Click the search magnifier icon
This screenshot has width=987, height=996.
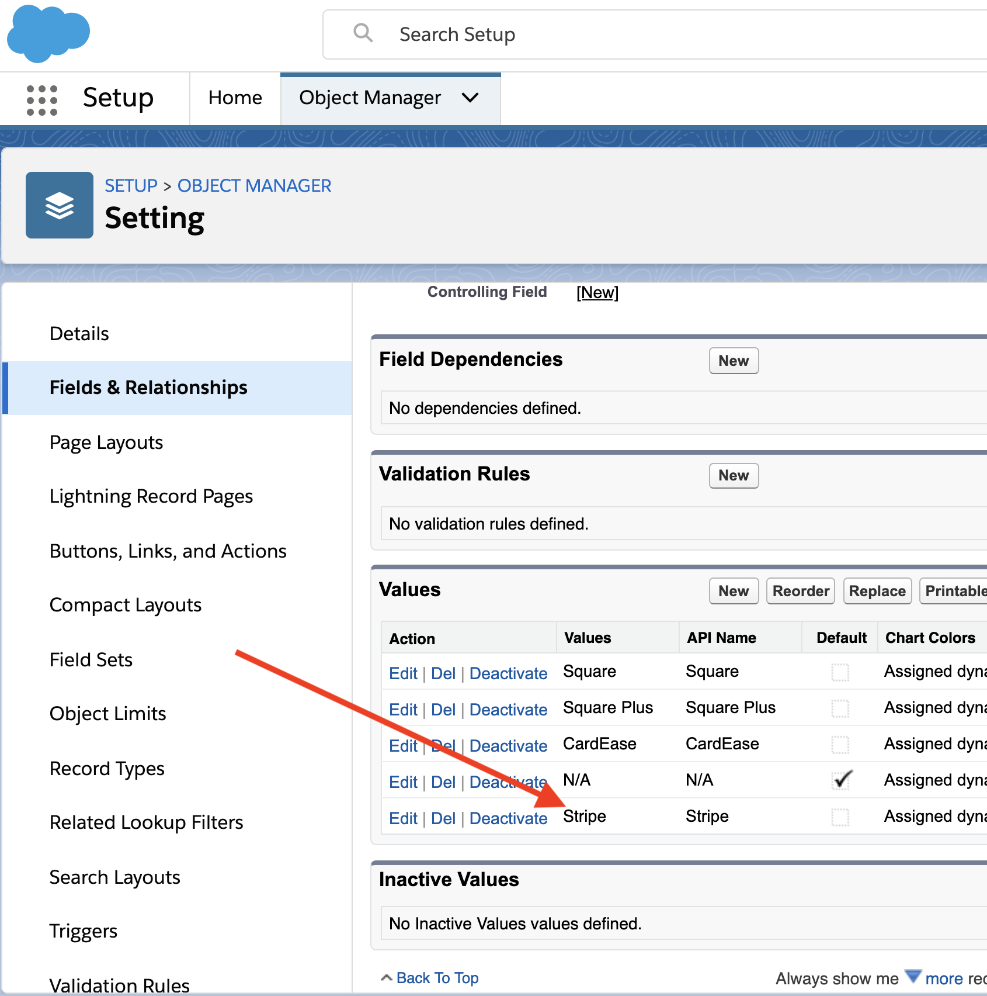[363, 33]
